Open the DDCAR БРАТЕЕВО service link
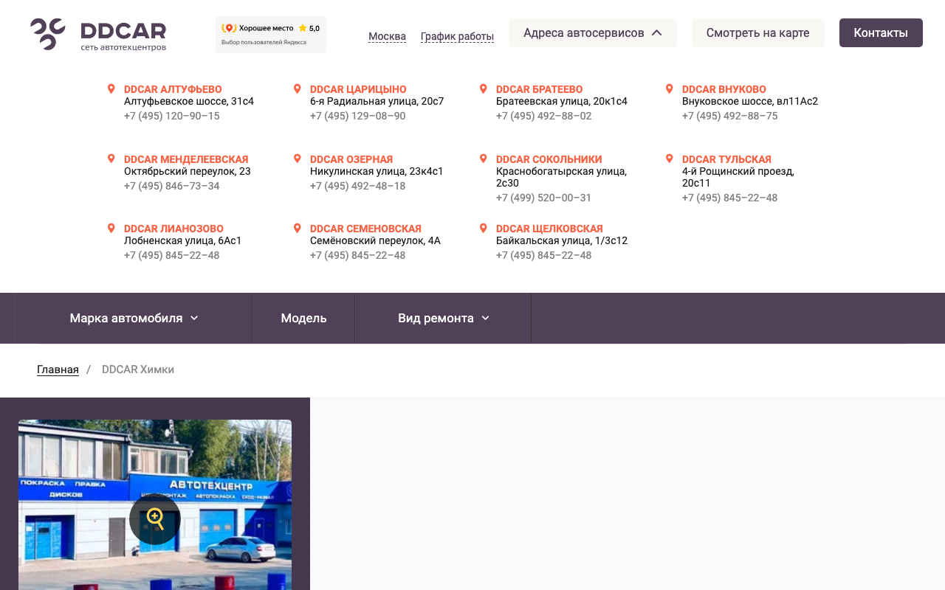Image resolution: width=945 pixels, height=590 pixels. pyautogui.click(x=539, y=89)
